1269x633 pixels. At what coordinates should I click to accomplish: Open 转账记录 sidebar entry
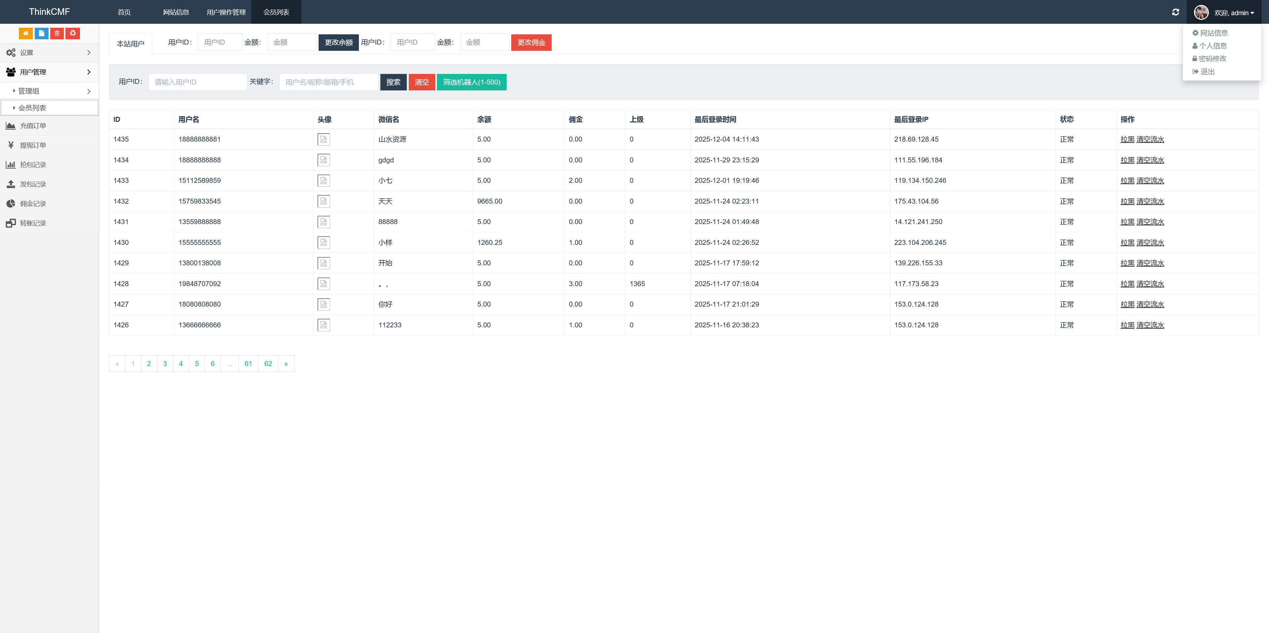[x=32, y=223]
